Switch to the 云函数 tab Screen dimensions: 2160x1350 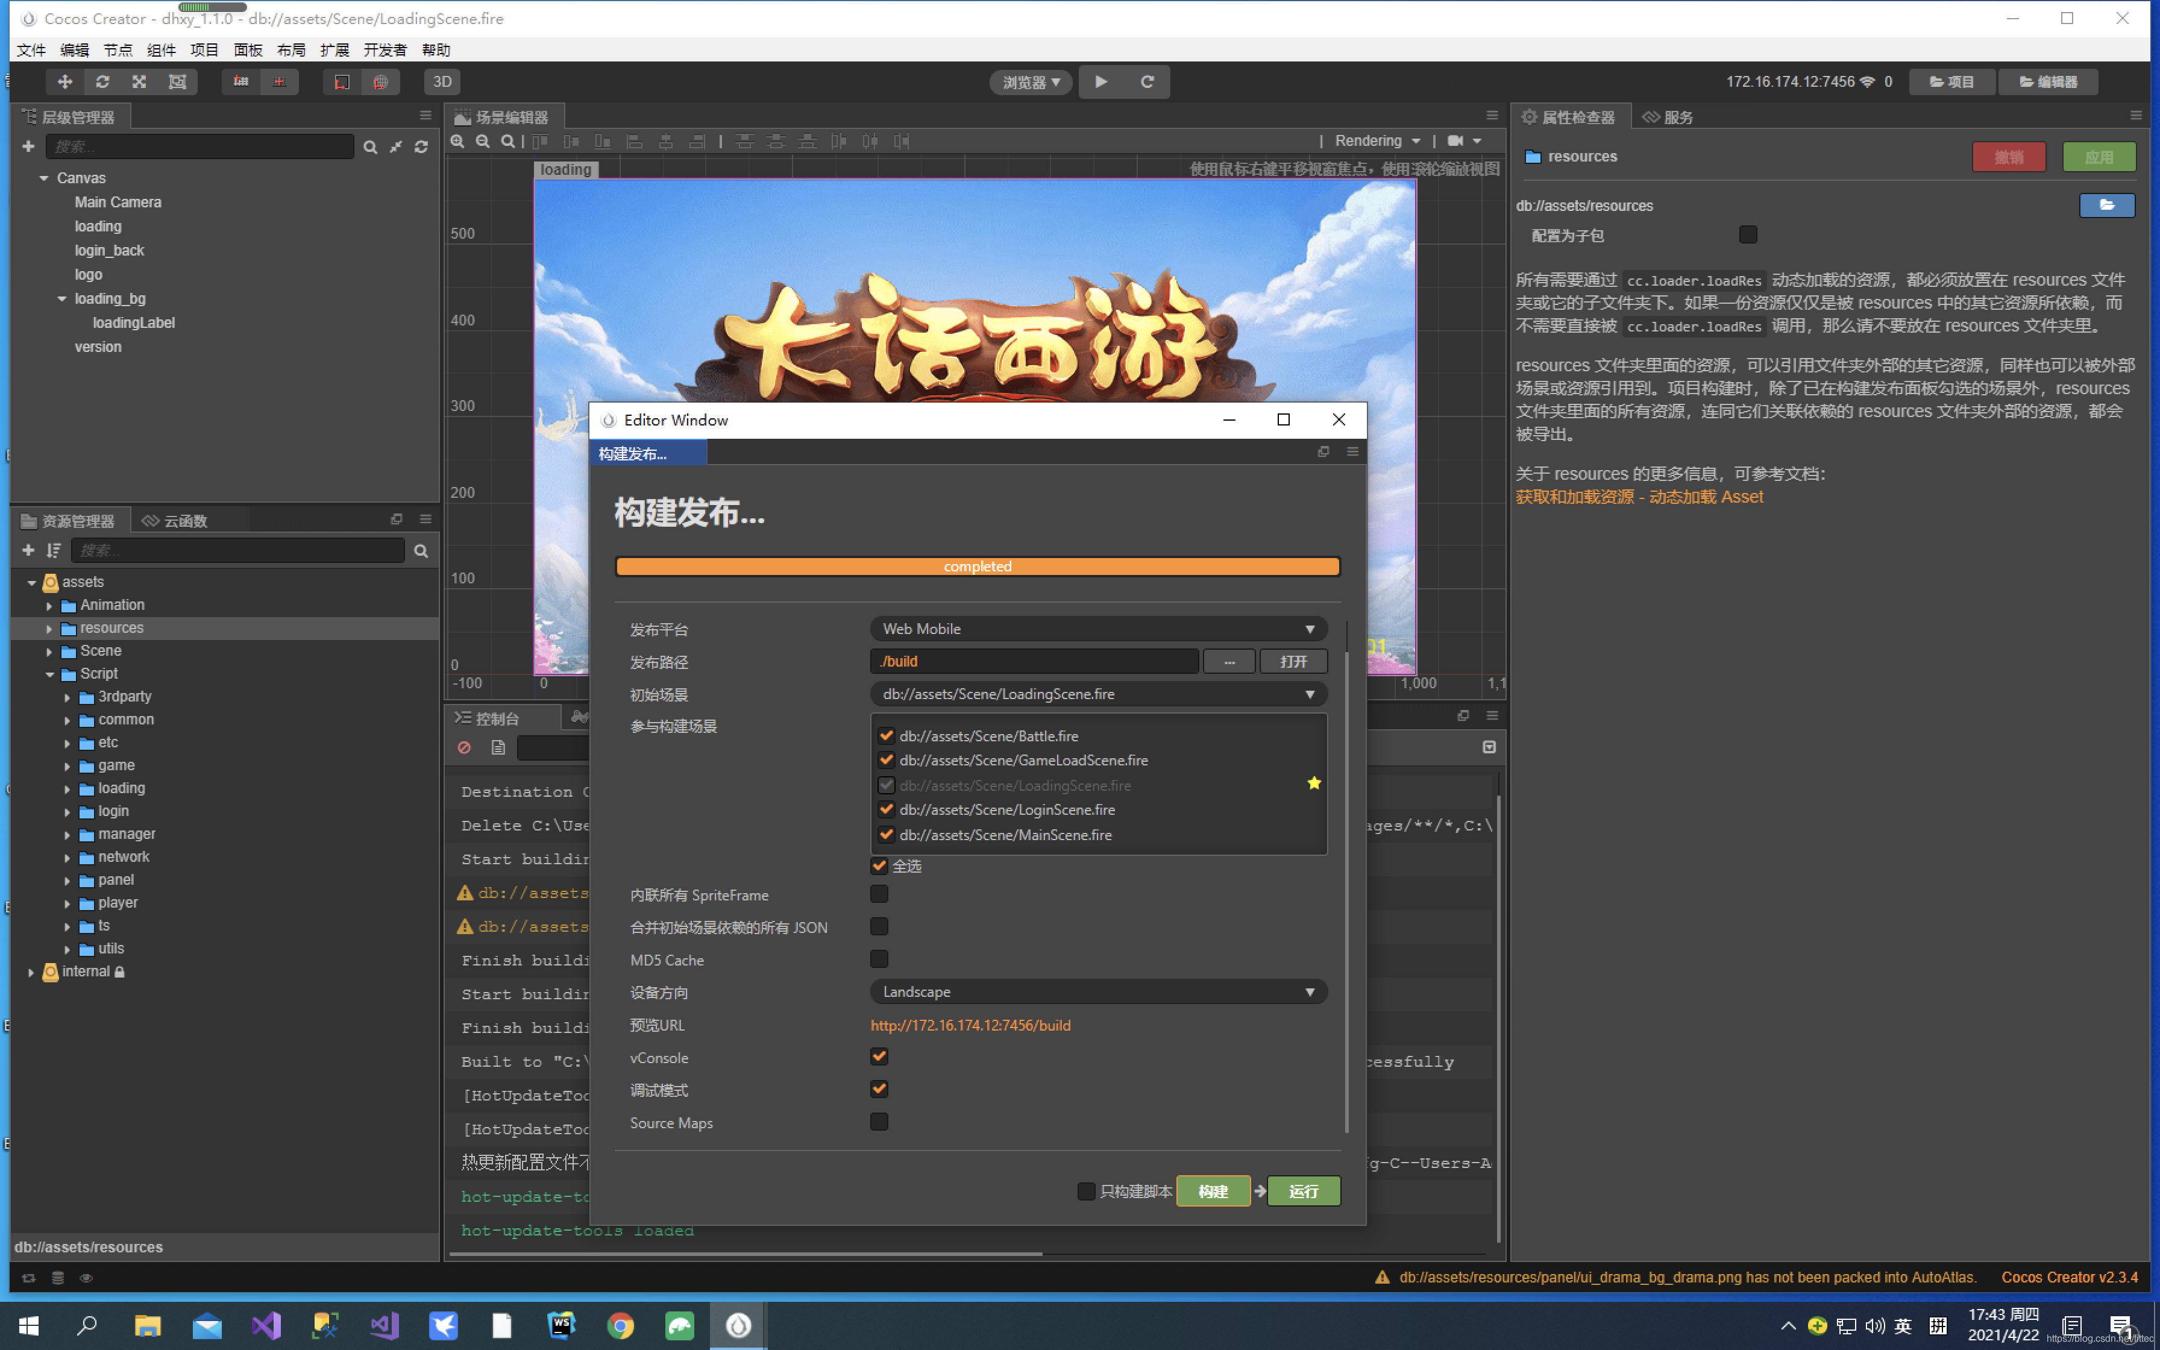176,521
